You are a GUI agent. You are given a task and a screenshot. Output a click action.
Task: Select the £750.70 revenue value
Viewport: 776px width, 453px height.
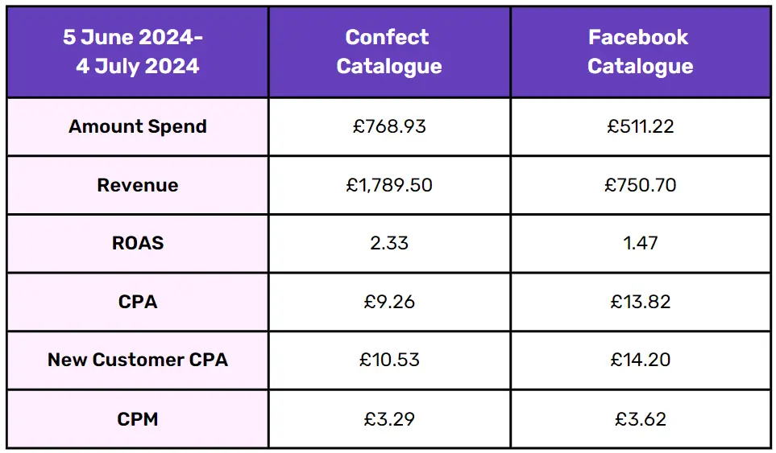tap(640, 185)
